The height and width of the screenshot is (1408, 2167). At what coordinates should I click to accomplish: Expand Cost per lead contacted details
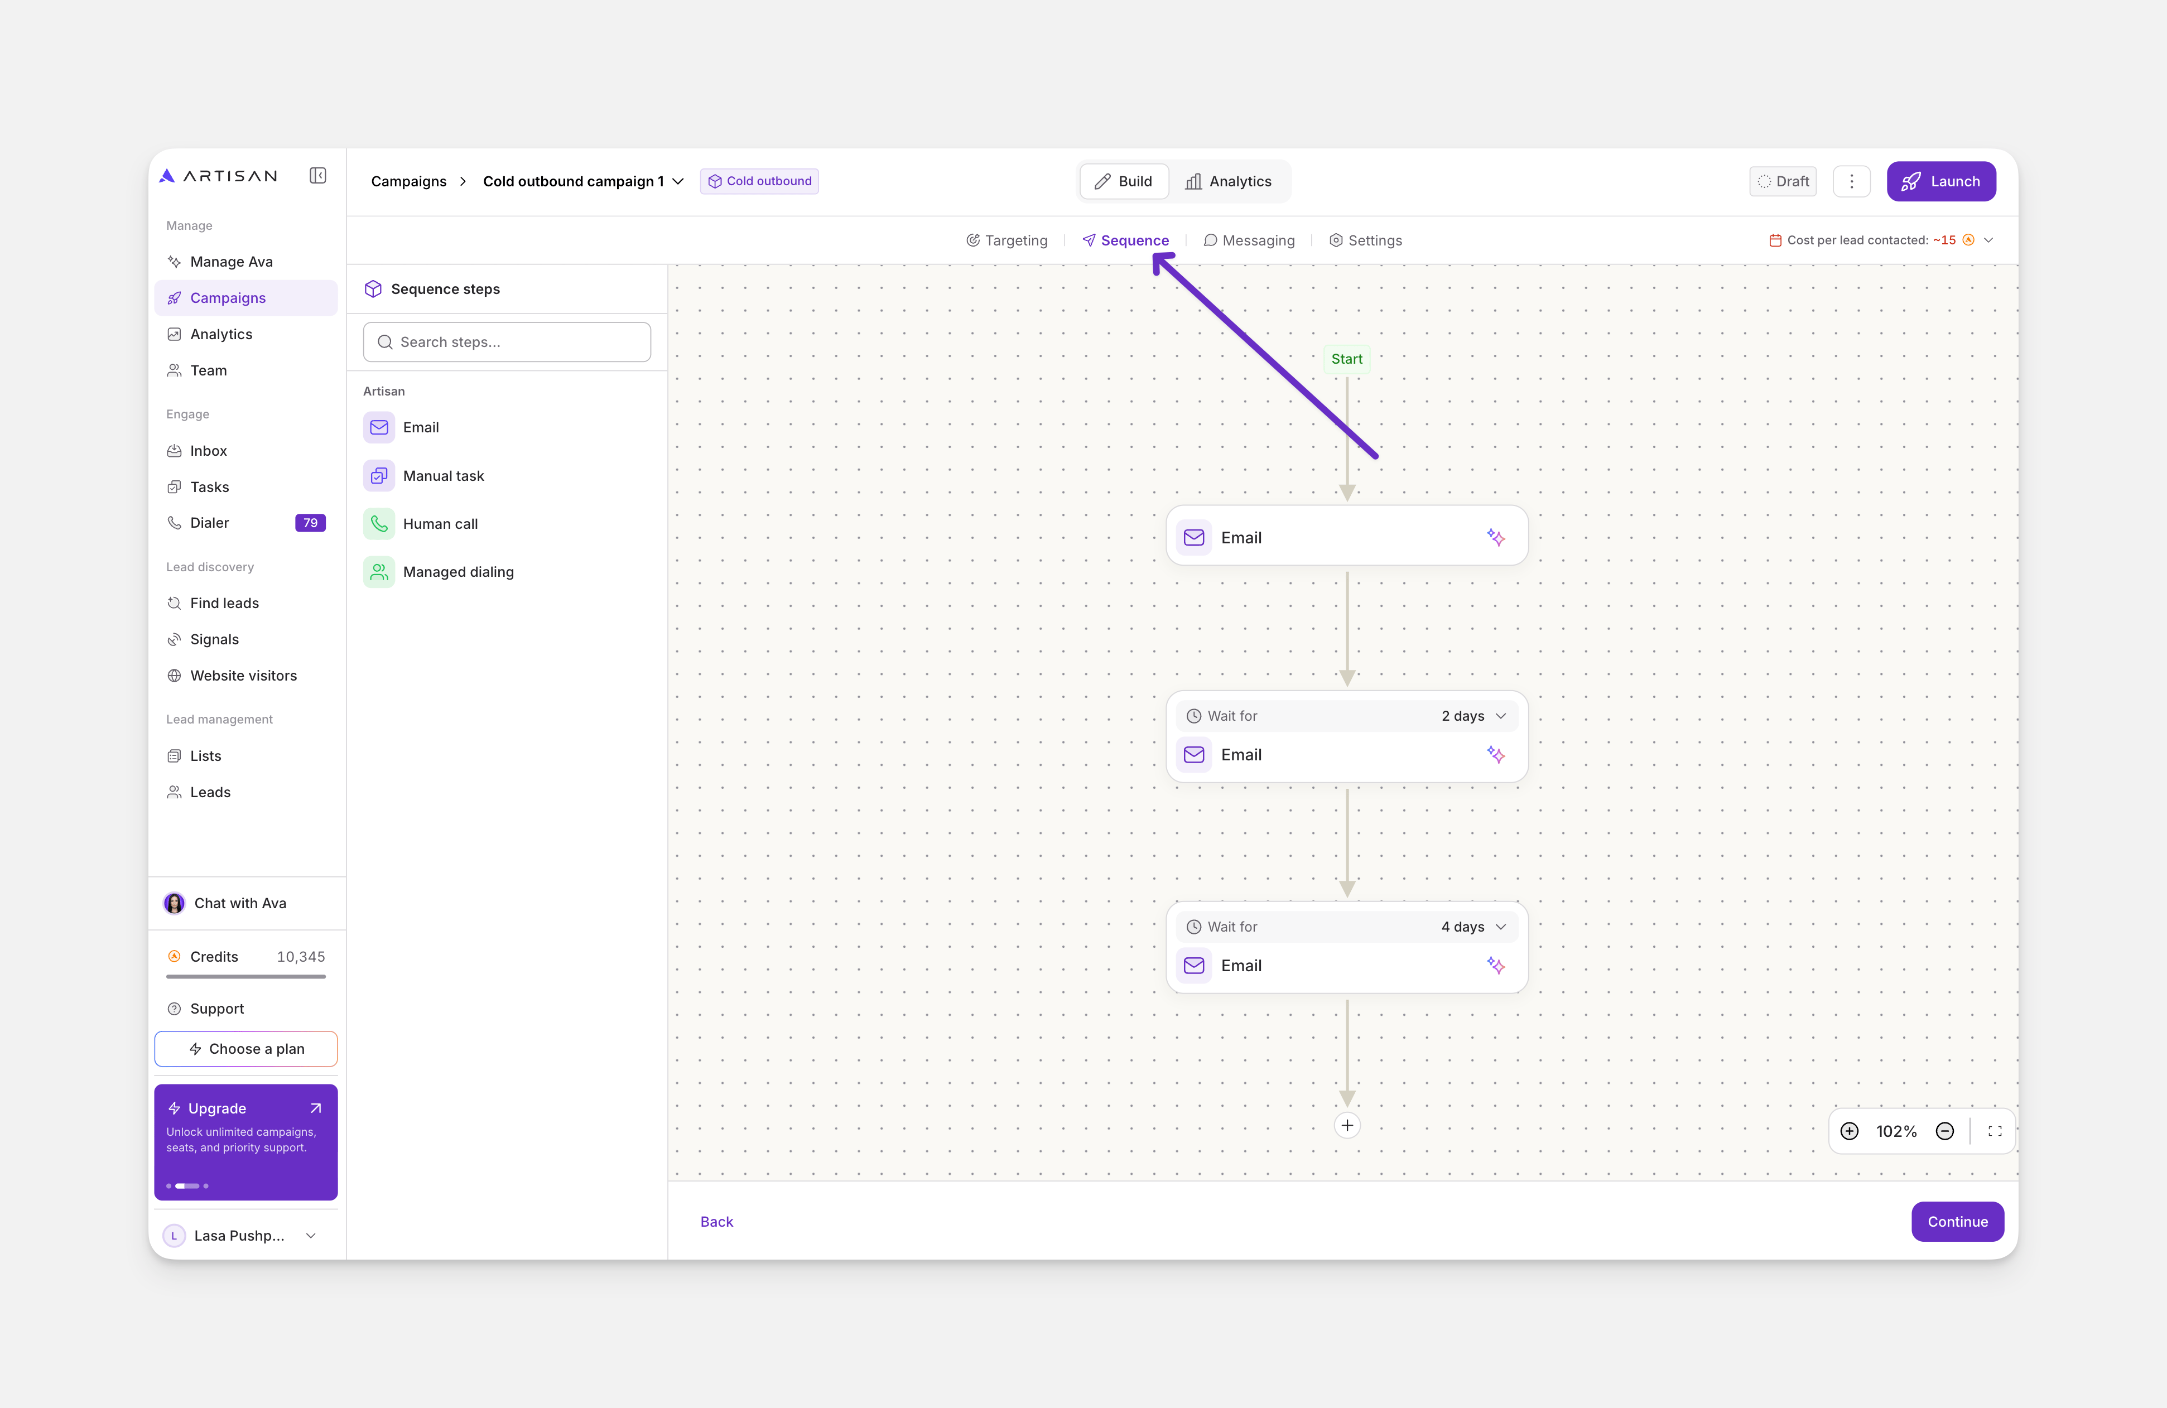click(x=1988, y=240)
